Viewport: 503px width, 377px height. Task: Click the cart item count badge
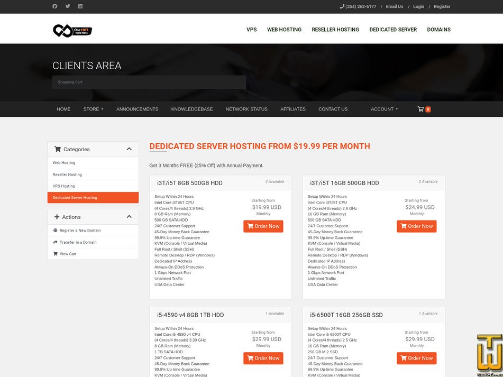[x=428, y=109]
